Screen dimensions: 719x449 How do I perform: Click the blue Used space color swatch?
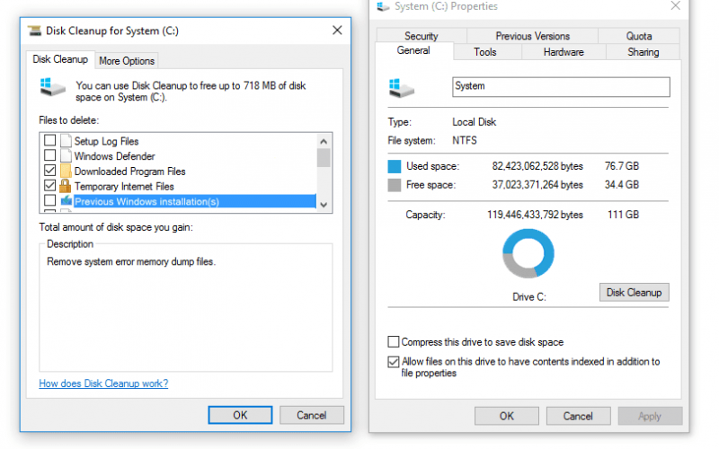coord(395,166)
